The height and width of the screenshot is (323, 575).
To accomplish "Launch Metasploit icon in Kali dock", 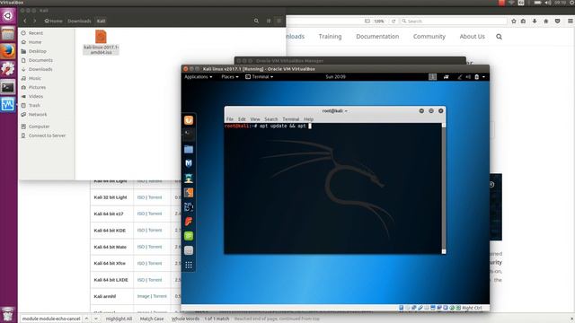I will coord(189,163).
